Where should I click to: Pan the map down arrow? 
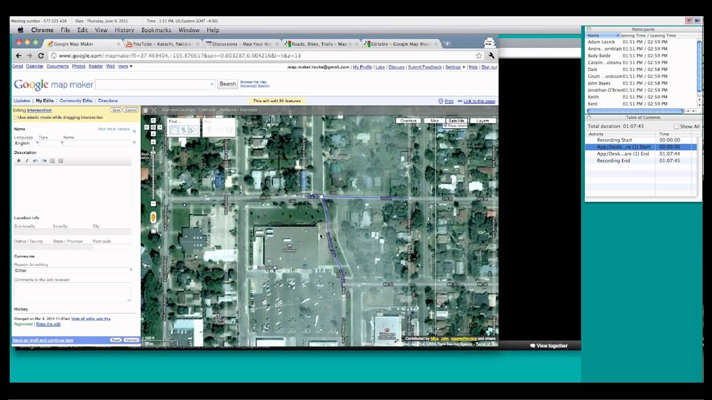tap(154, 133)
